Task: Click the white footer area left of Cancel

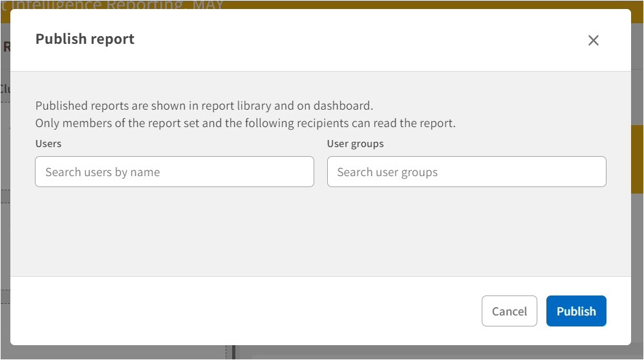Action: [x=246, y=311]
